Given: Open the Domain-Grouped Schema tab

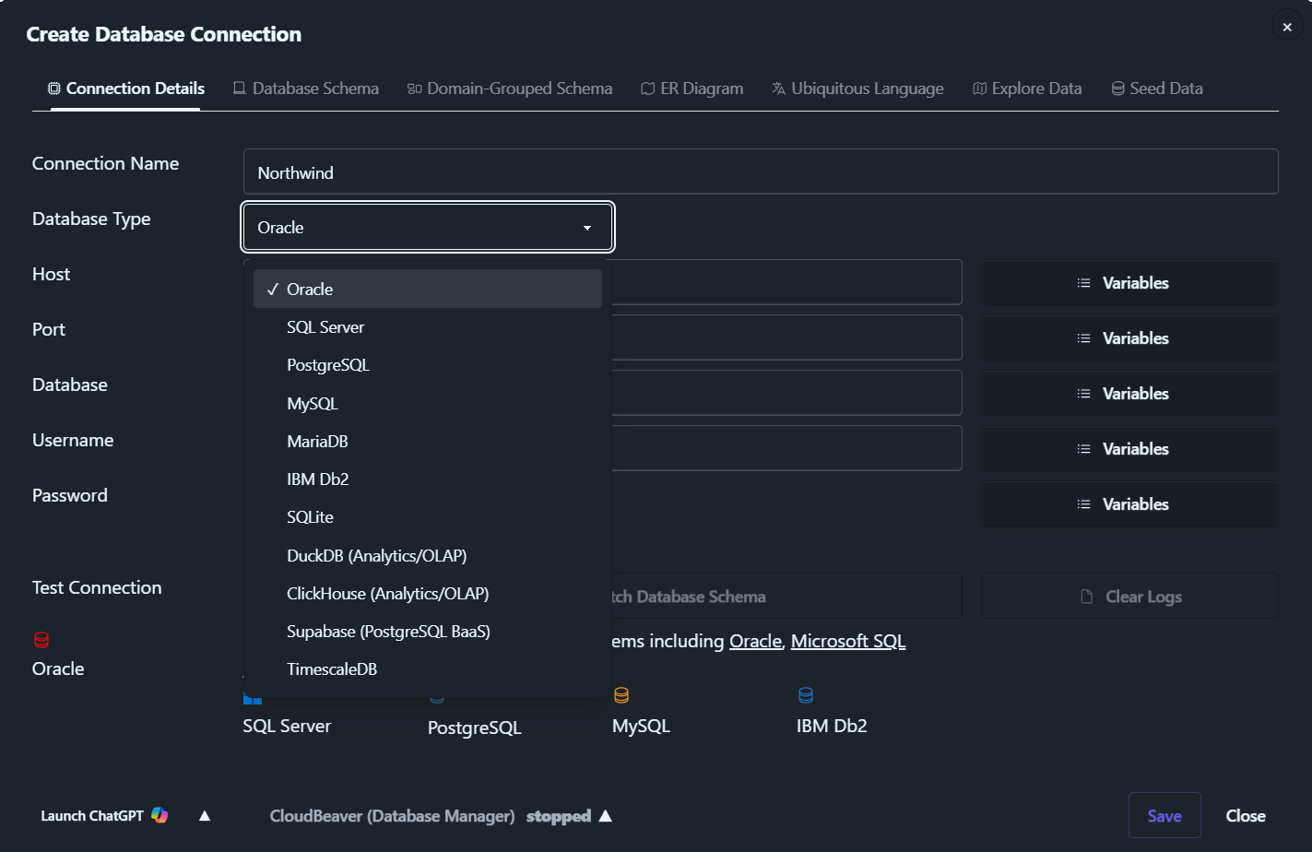Looking at the screenshot, I should [510, 89].
